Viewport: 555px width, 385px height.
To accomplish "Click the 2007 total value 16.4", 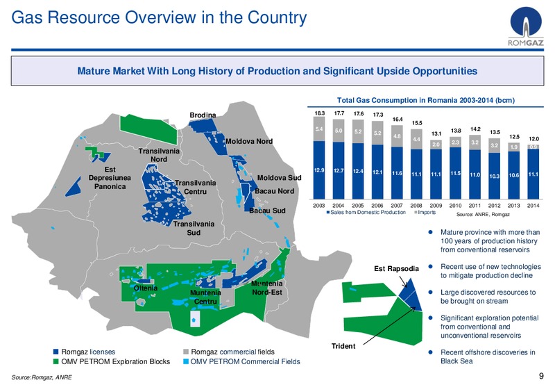I will tap(398, 120).
